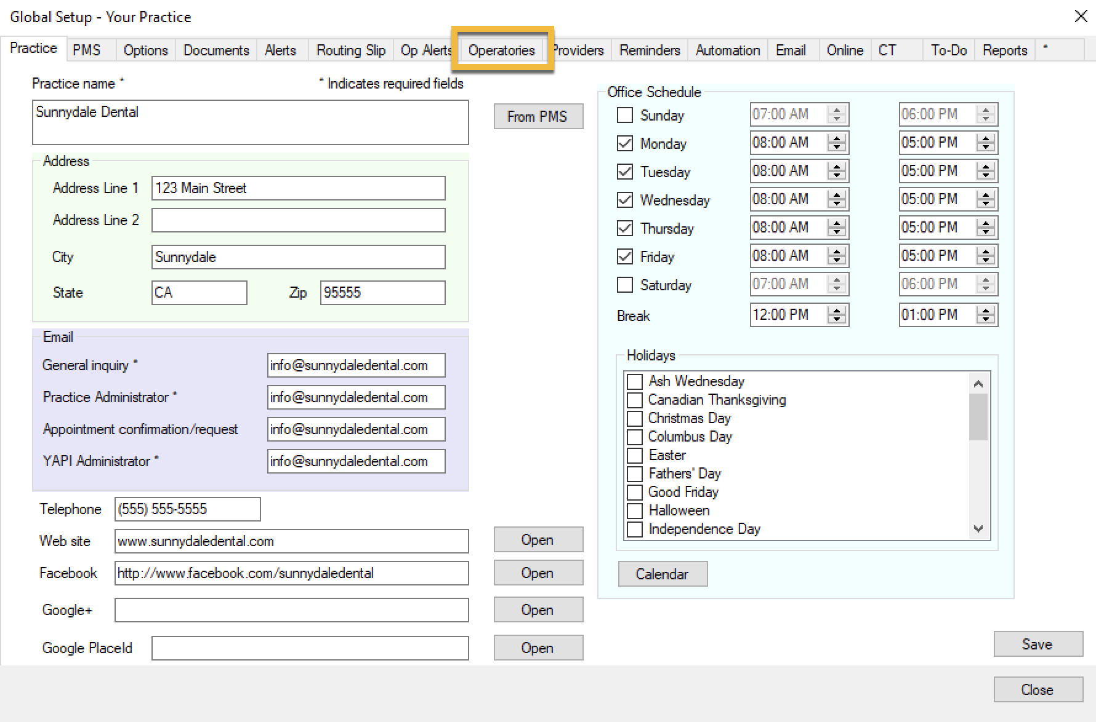Open the practice web site link
This screenshot has width=1096, height=722.
point(538,540)
